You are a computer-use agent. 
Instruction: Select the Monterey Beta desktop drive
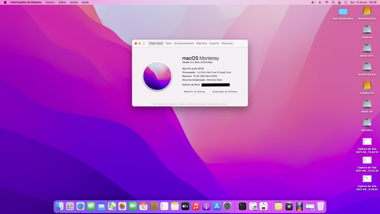pyautogui.click(x=367, y=14)
